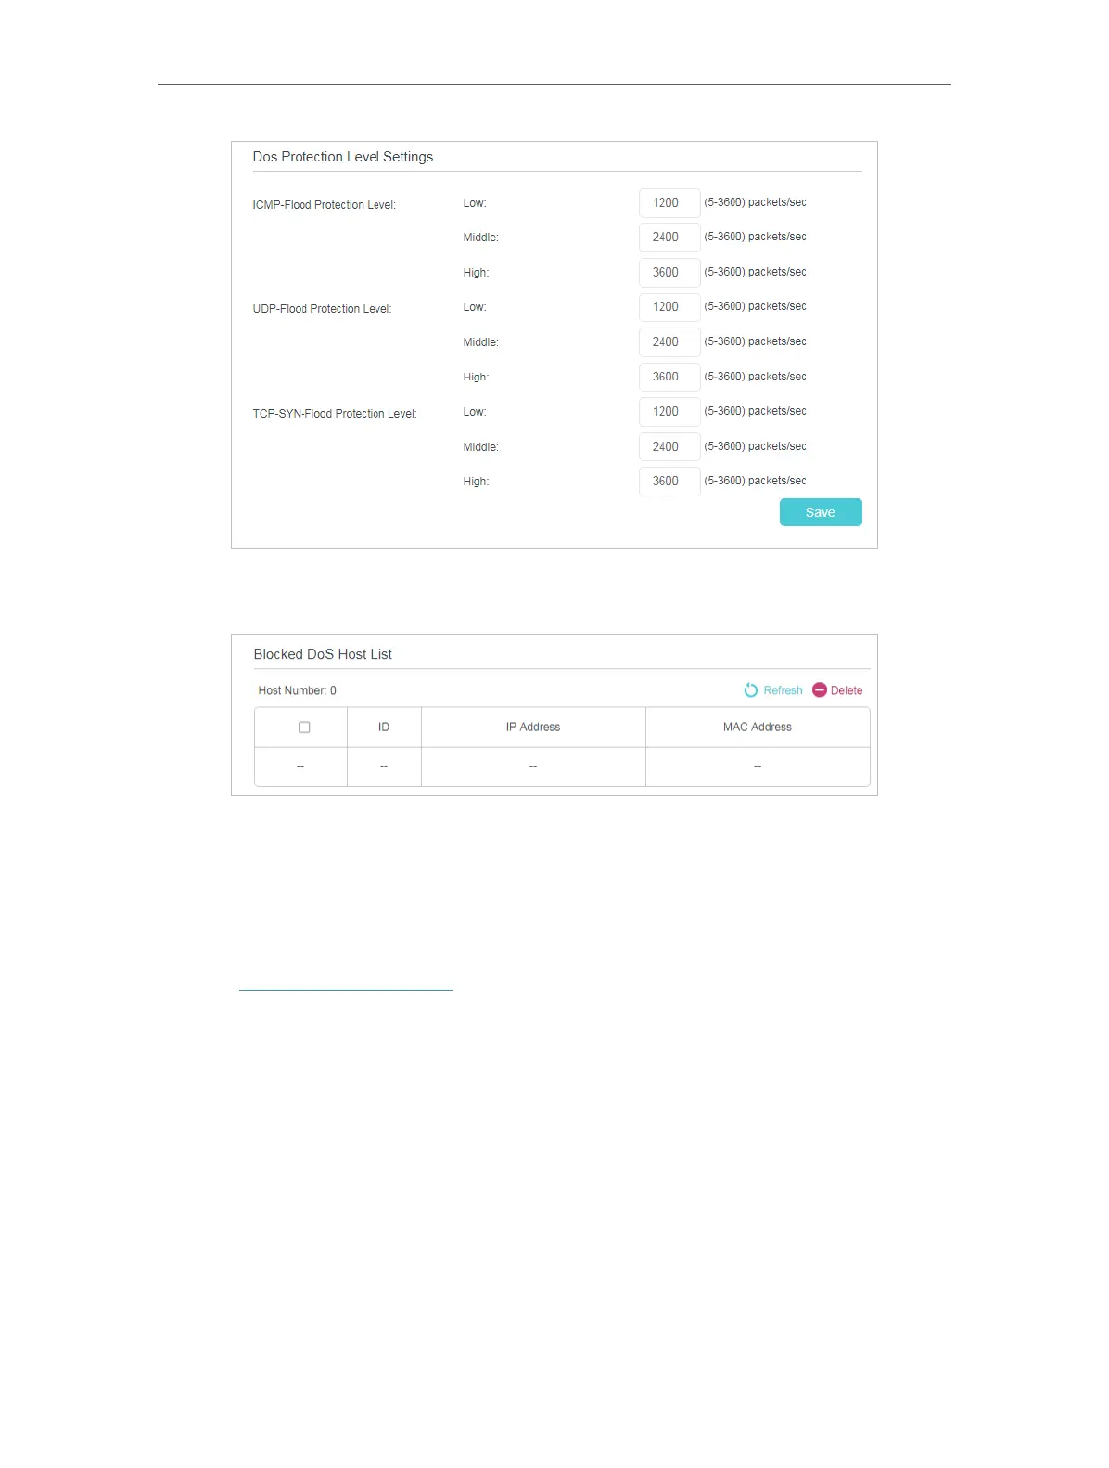Image resolution: width=1109 pixels, height=1468 pixels.
Task: Click the Refresh icon in Blocked DoS Host List
Action: coord(751,690)
